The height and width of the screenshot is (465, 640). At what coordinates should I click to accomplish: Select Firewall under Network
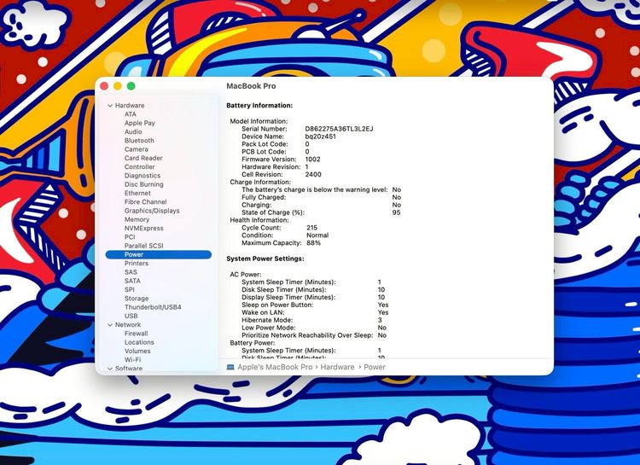tap(136, 334)
